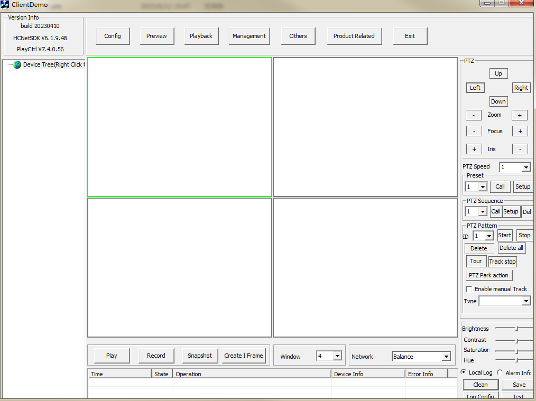Click Delete all for PTZ patterns
Viewport: 536px width, 401px height.
(511, 248)
